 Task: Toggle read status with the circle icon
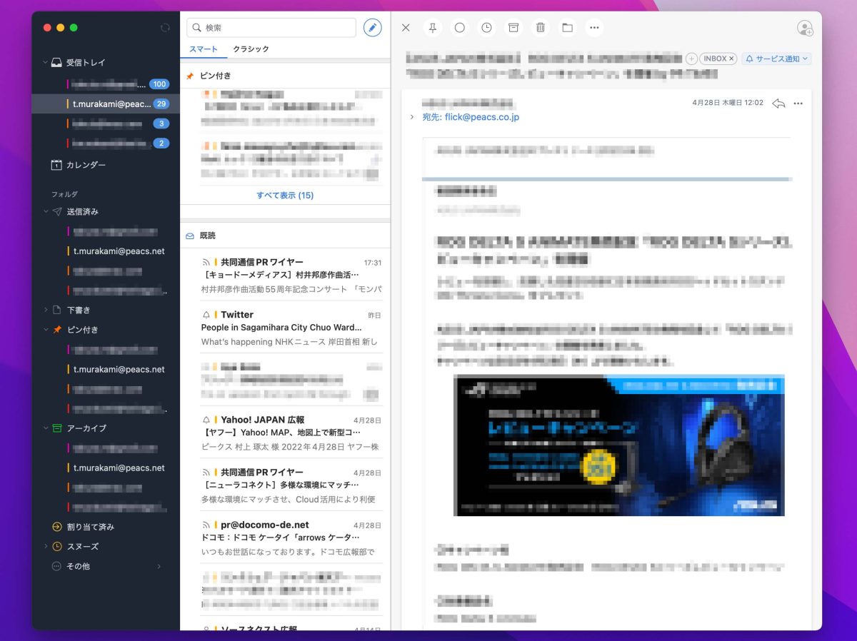click(460, 28)
